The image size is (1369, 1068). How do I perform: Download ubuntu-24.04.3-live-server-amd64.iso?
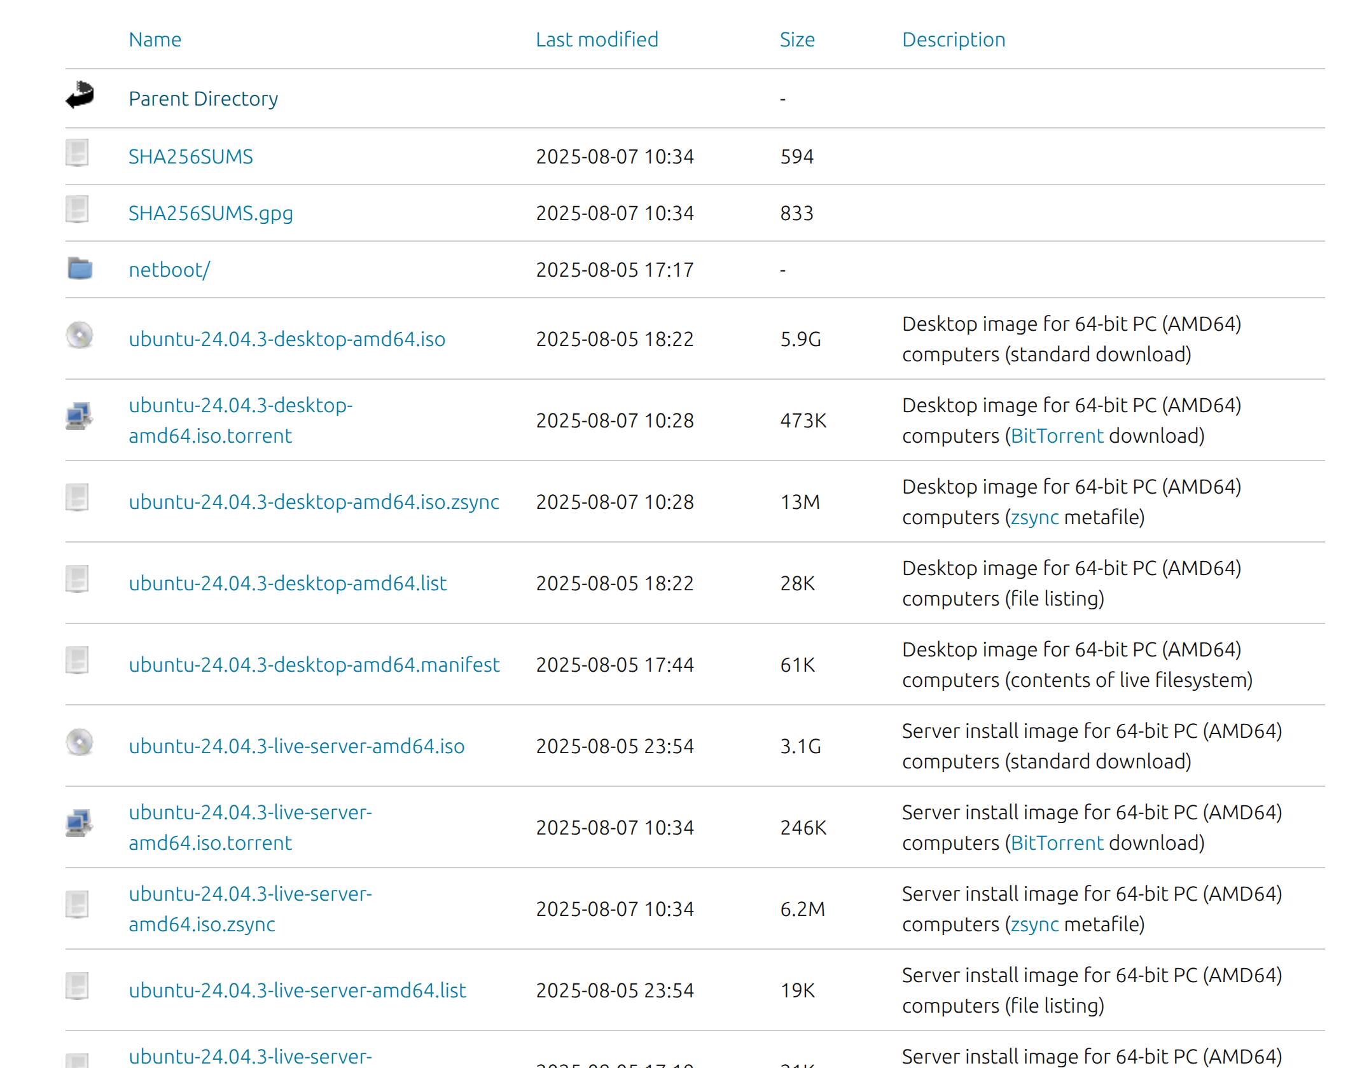pyautogui.click(x=296, y=747)
